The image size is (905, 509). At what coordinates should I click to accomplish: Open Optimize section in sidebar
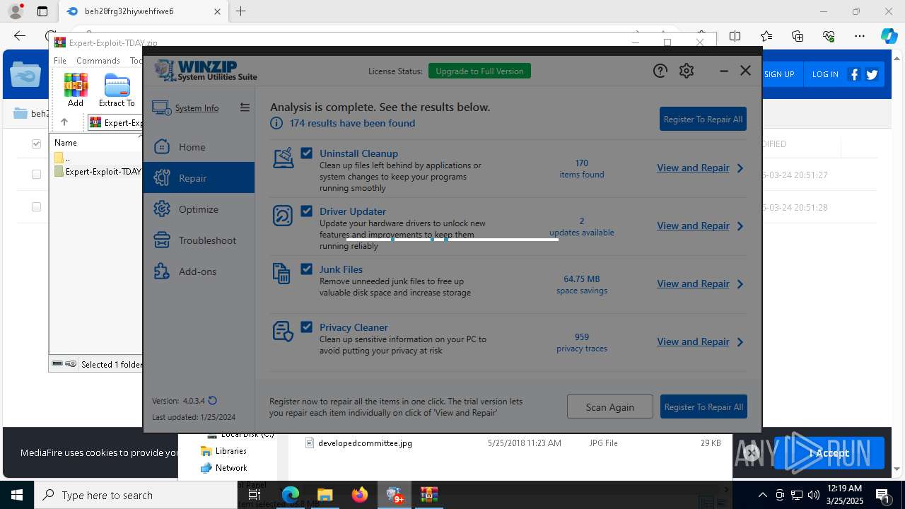199,209
